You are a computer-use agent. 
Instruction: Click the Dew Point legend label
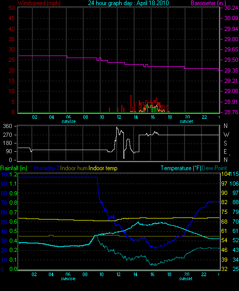pyautogui.click(x=214, y=168)
